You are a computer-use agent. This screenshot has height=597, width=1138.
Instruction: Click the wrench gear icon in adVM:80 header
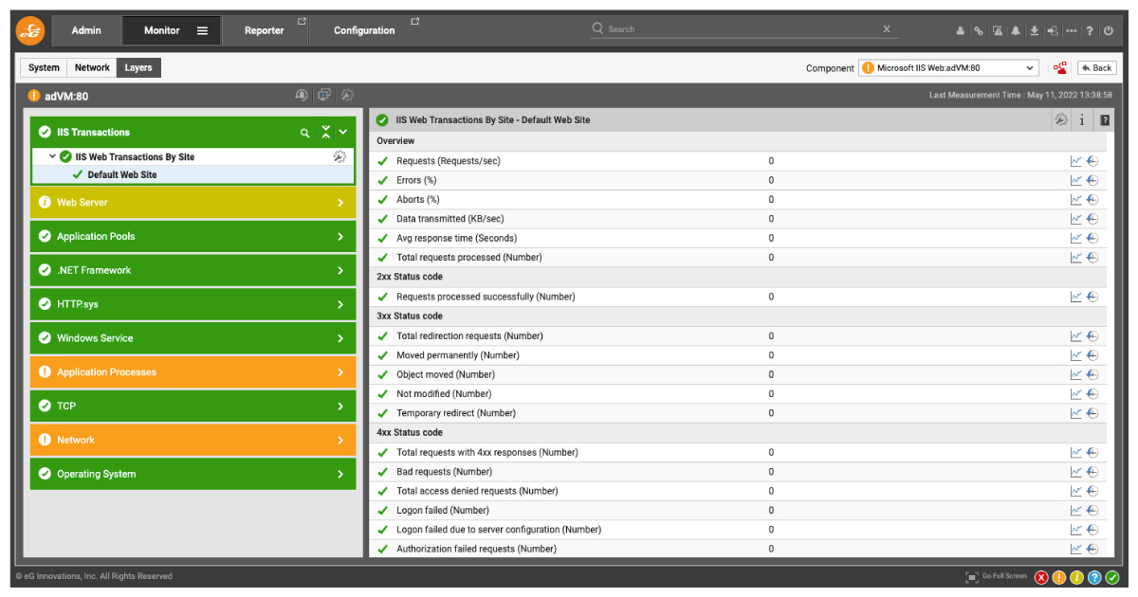(x=347, y=96)
